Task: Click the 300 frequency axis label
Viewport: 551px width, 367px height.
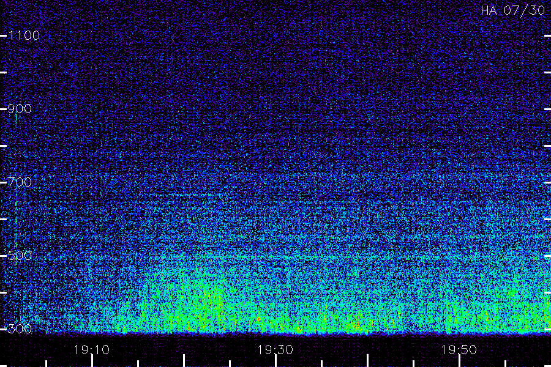Action: (20, 329)
